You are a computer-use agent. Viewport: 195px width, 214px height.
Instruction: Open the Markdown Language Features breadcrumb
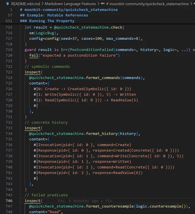pos(70,4)
